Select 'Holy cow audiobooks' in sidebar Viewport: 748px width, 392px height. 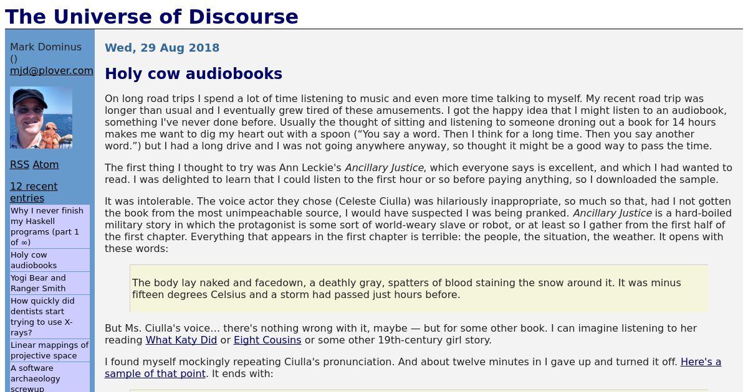[50, 260]
